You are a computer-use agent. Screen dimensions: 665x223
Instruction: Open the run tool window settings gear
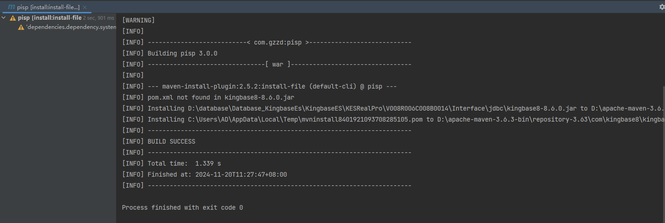[661, 7]
